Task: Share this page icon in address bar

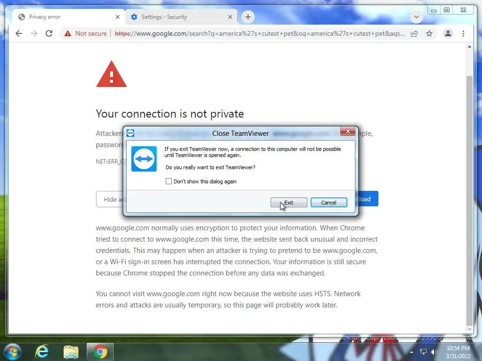Action: coord(414,33)
